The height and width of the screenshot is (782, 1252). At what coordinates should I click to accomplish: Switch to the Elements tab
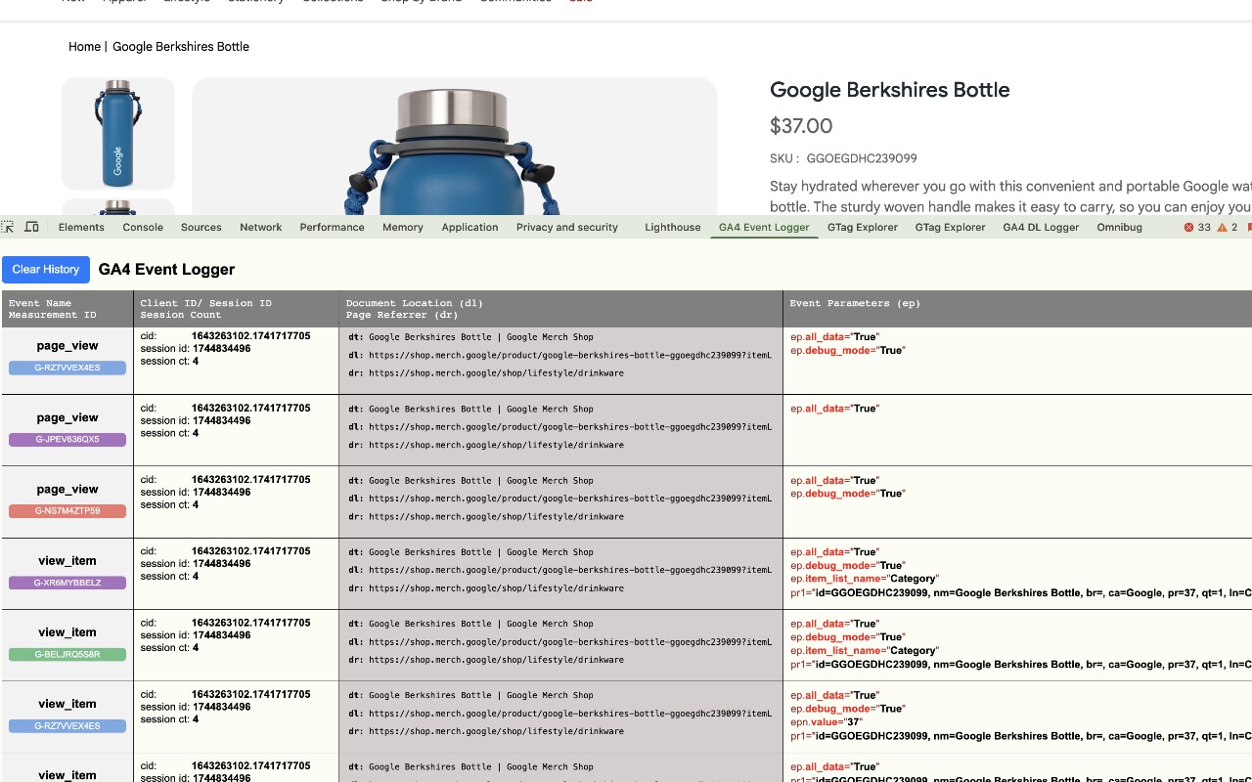pos(81,227)
